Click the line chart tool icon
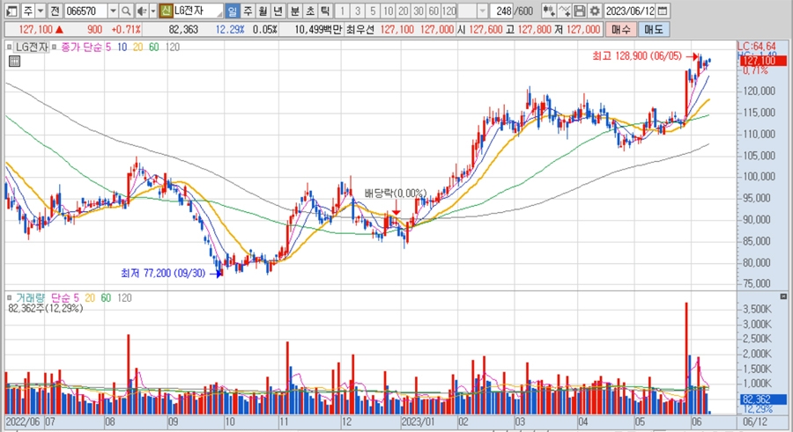 566,11
